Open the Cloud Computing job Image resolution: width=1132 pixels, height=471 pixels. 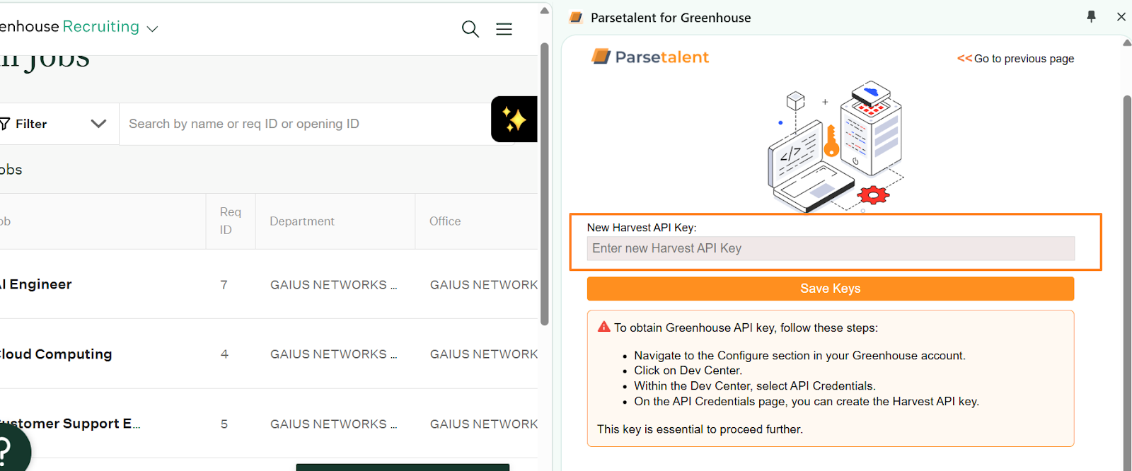click(57, 354)
